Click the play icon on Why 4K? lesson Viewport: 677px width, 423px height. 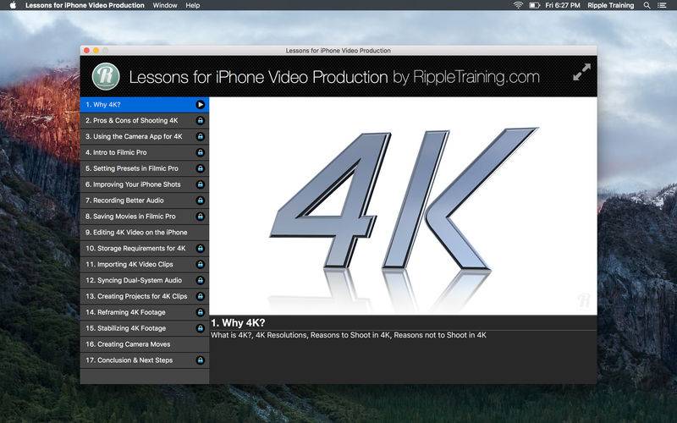coord(200,104)
